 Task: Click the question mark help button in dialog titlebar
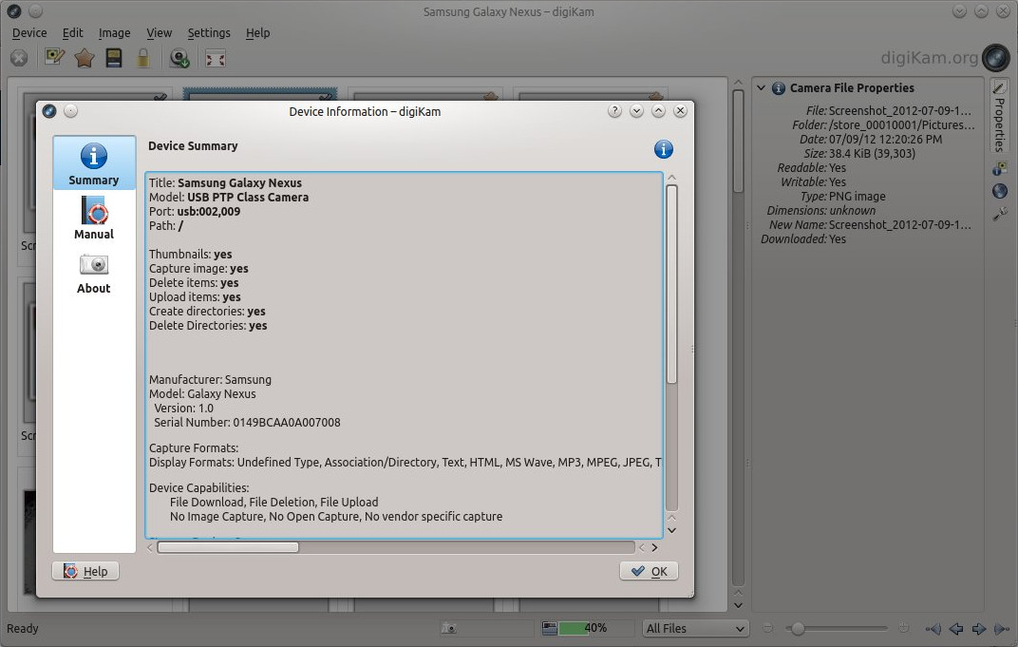click(x=614, y=111)
